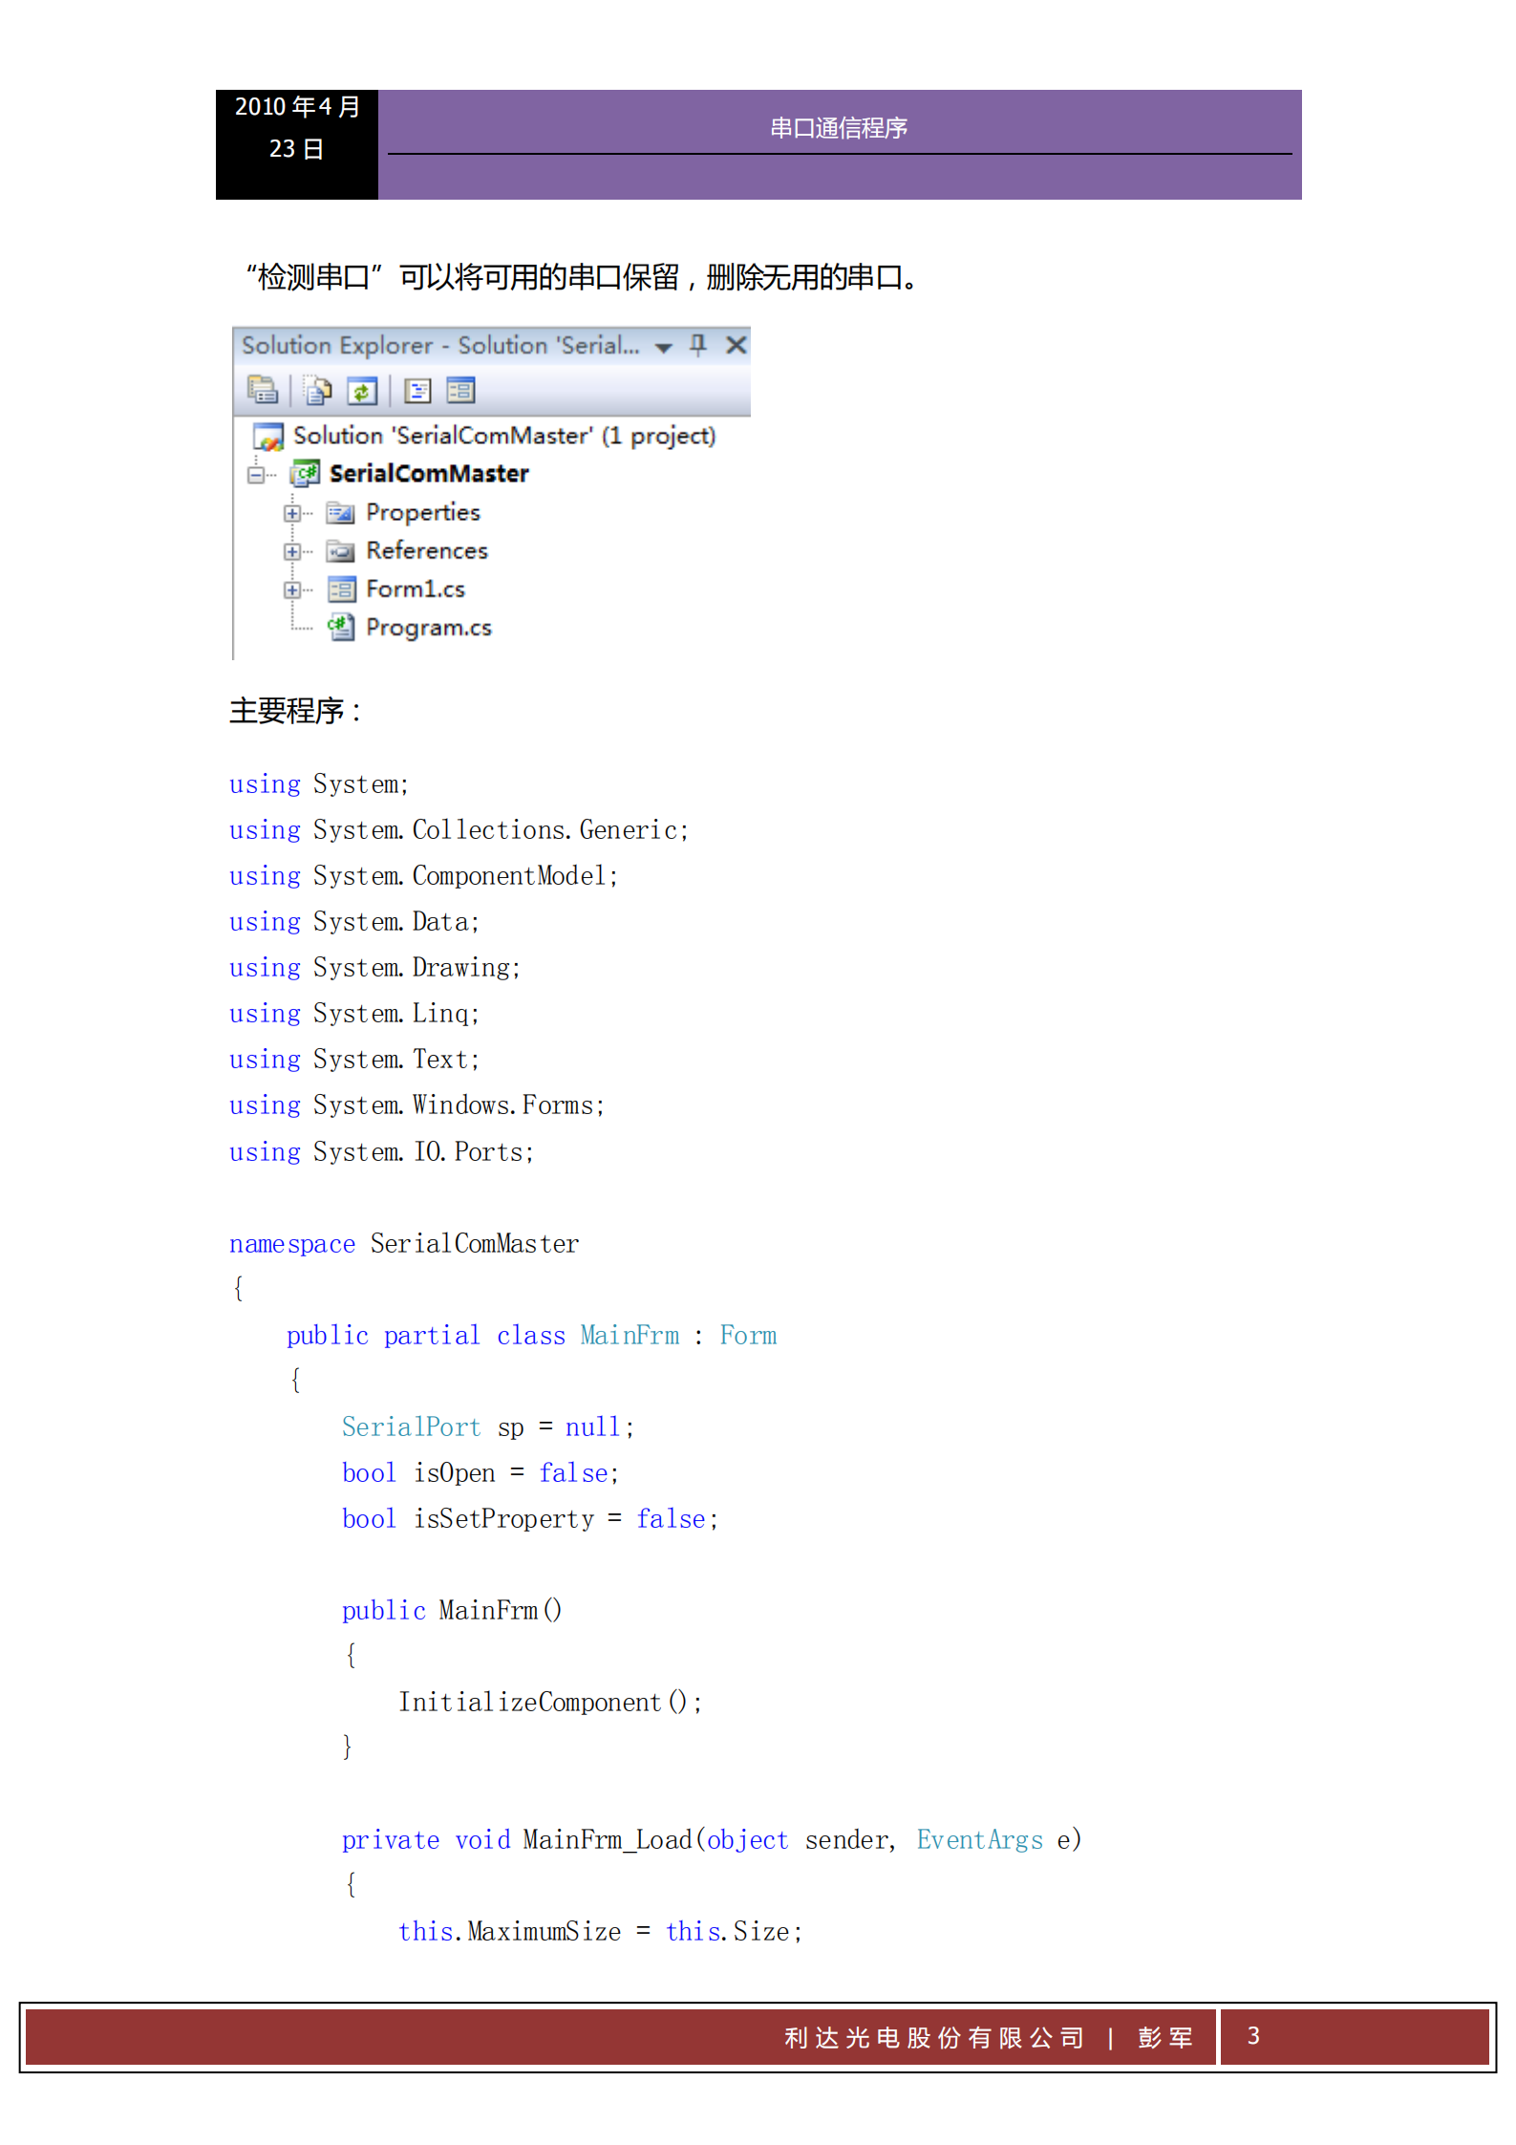Click the line 'bool isOpen = false;'
The image size is (1516, 2145).
[x=480, y=1473]
